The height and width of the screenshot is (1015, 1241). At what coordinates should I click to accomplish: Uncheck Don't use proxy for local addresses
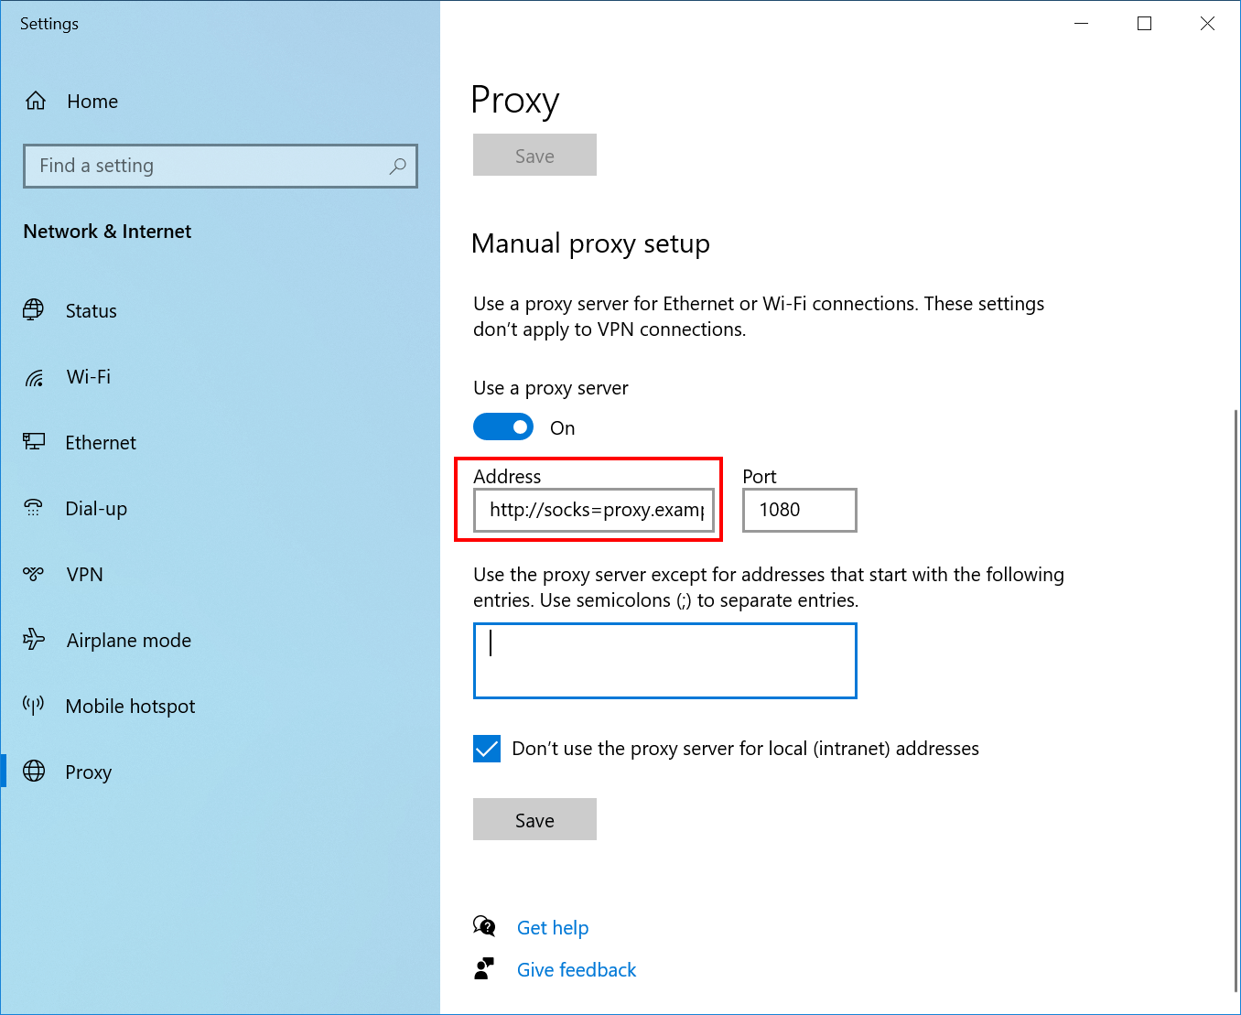(x=487, y=749)
